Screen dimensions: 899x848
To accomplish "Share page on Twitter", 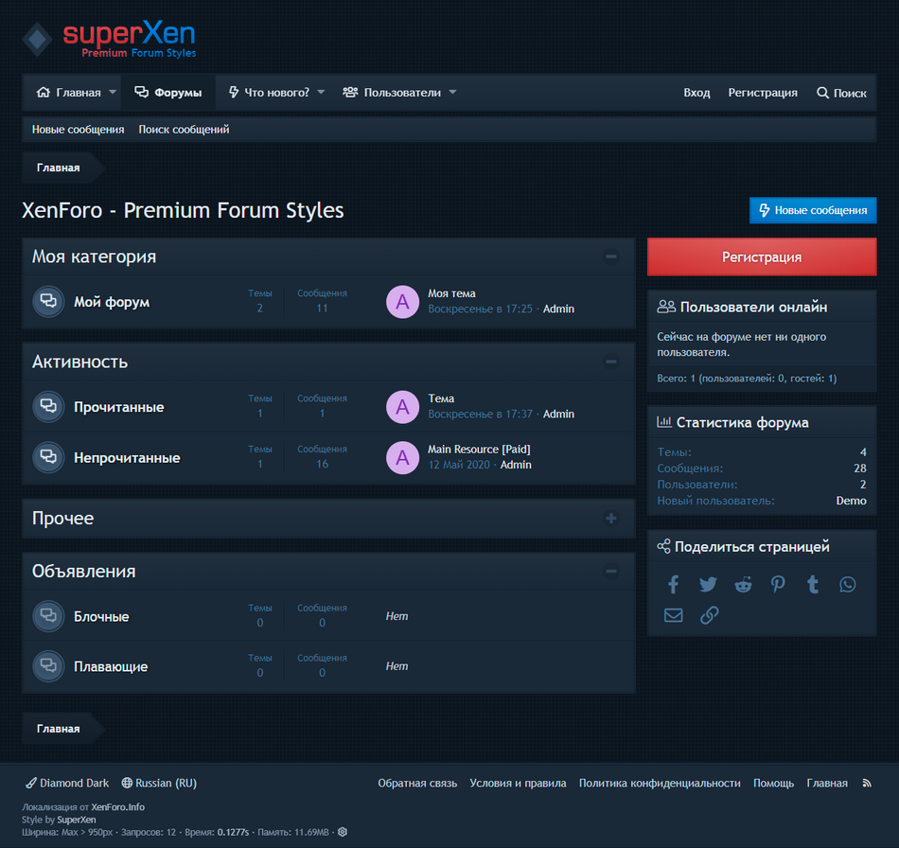I will (708, 584).
